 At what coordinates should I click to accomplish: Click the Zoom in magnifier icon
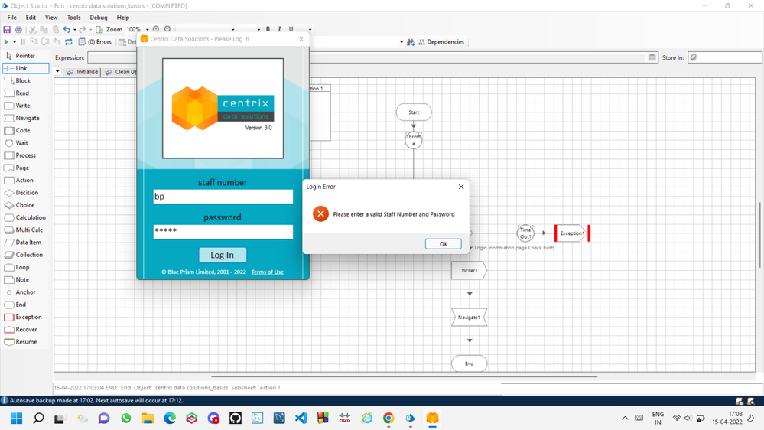pyautogui.click(x=156, y=29)
